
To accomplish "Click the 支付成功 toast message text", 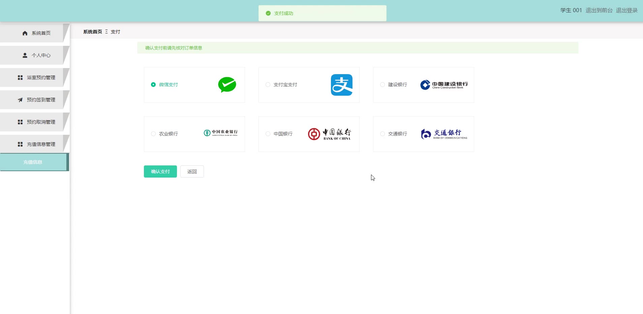I will (x=283, y=13).
